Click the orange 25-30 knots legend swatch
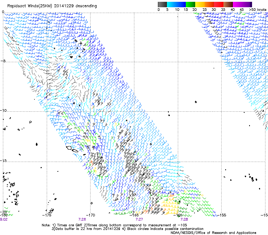268x235 pixels. tap(209, 4)
